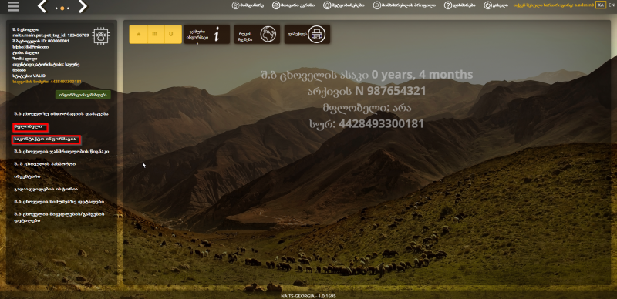Select the third yellow view button

click(172, 34)
